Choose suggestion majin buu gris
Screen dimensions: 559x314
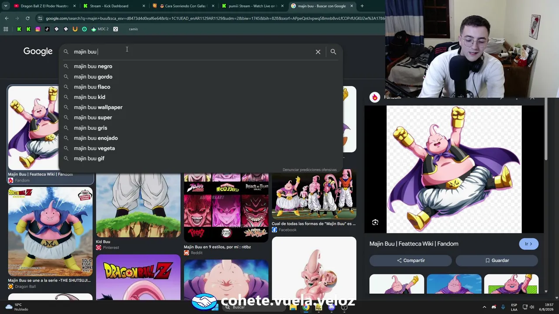point(200,128)
